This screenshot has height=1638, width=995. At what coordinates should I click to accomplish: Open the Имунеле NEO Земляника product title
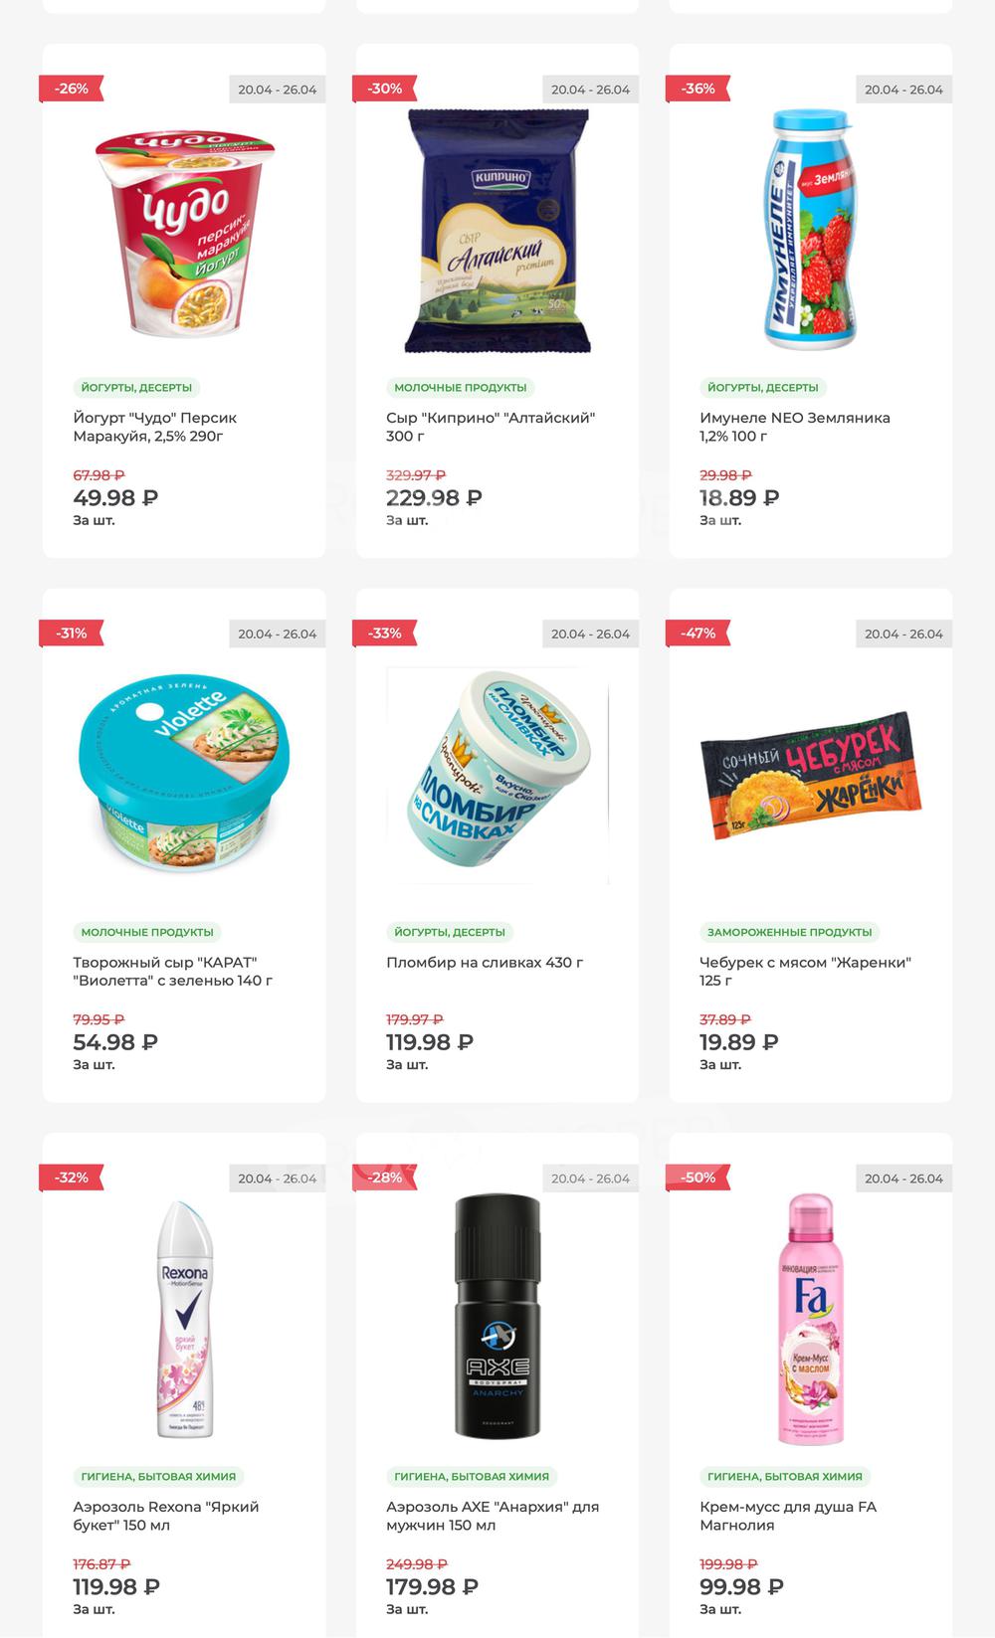[x=795, y=427]
